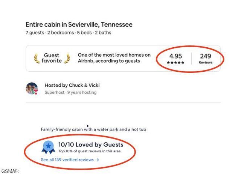Click the 10/10 Loved by Guests heading
Viewport: 241px width, 179px height.
coord(91,144)
